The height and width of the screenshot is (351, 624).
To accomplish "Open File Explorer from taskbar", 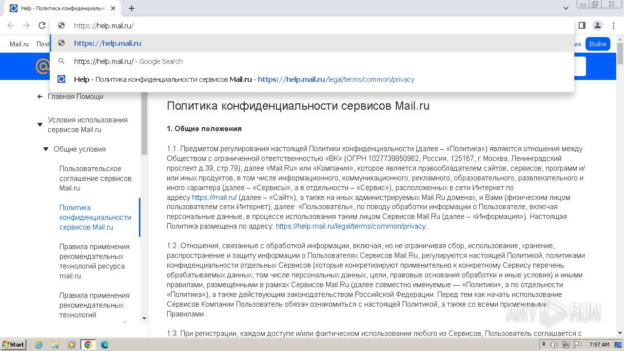I will click(x=55, y=345).
